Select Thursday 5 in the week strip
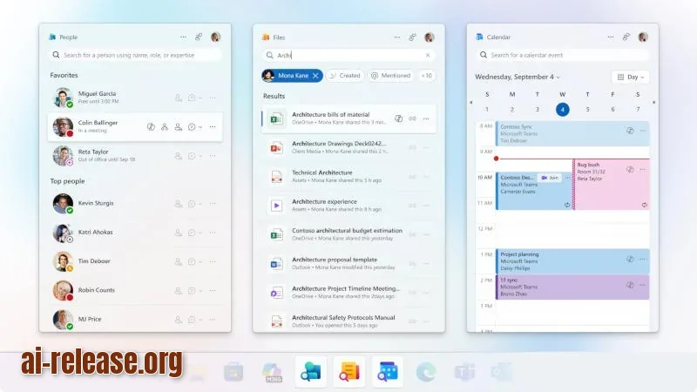Image resolution: width=697 pixels, height=392 pixels. click(x=587, y=110)
